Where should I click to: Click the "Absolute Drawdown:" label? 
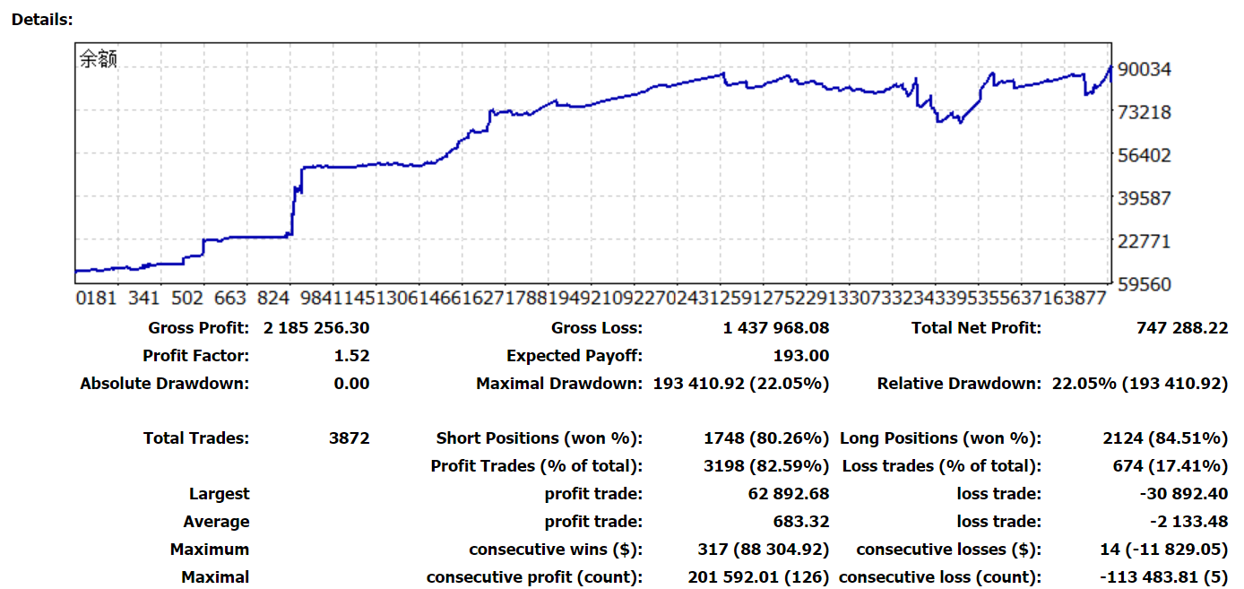(165, 384)
